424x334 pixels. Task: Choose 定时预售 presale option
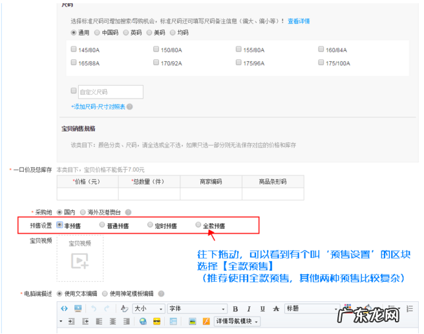[150, 225]
